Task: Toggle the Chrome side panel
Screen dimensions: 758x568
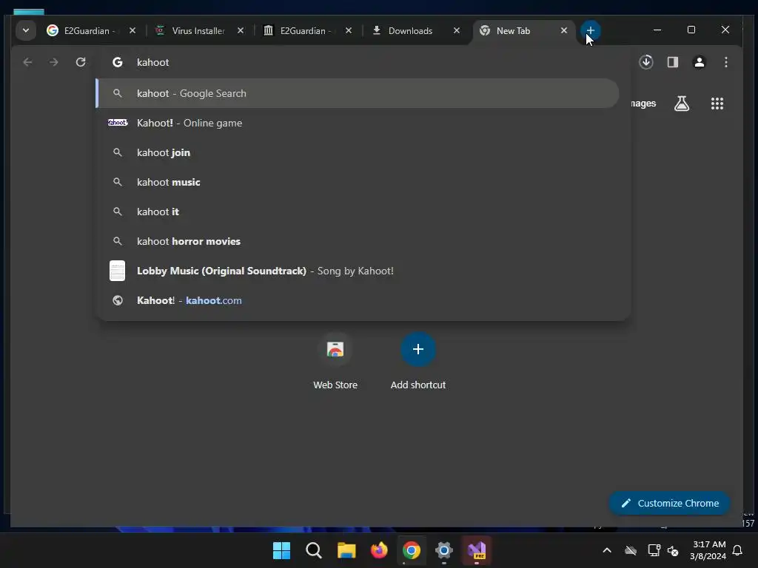Action: pos(672,62)
